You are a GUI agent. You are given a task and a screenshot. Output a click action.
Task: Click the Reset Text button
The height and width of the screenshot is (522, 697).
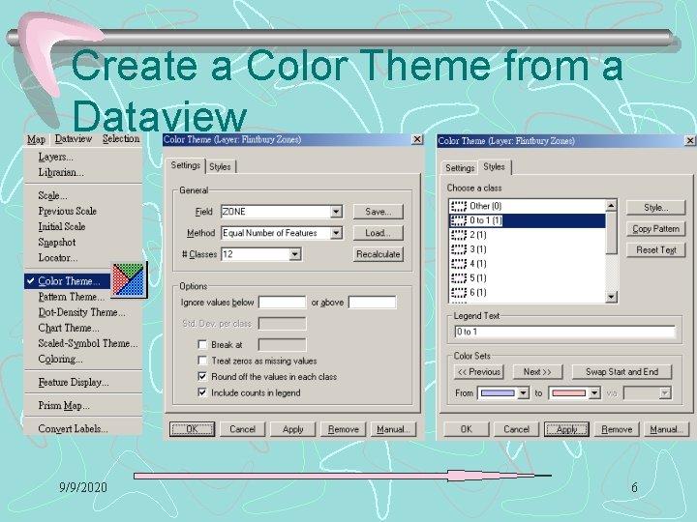coord(655,250)
